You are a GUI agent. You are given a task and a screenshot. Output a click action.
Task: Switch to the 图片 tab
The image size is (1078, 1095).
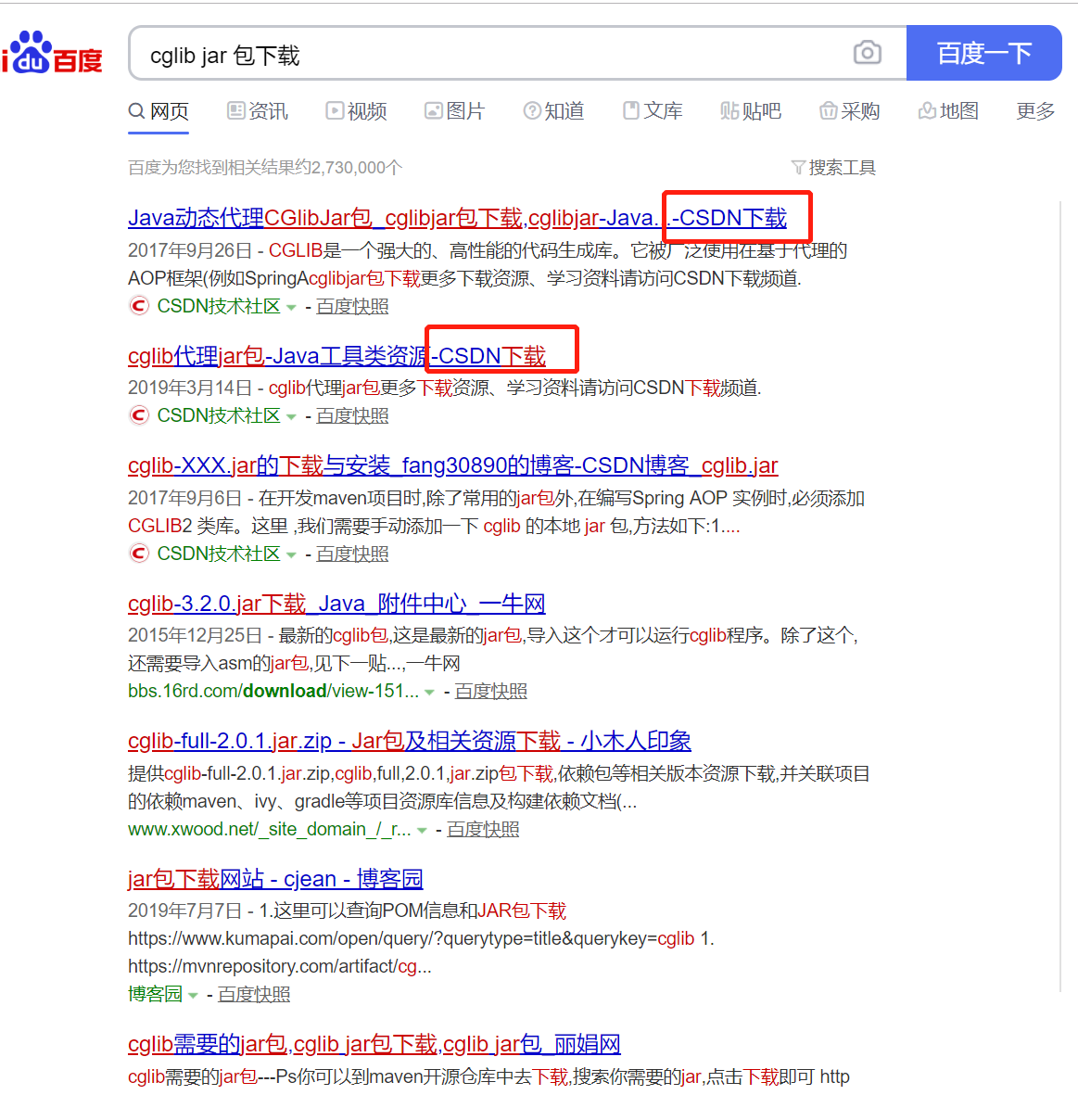pyautogui.click(x=454, y=111)
